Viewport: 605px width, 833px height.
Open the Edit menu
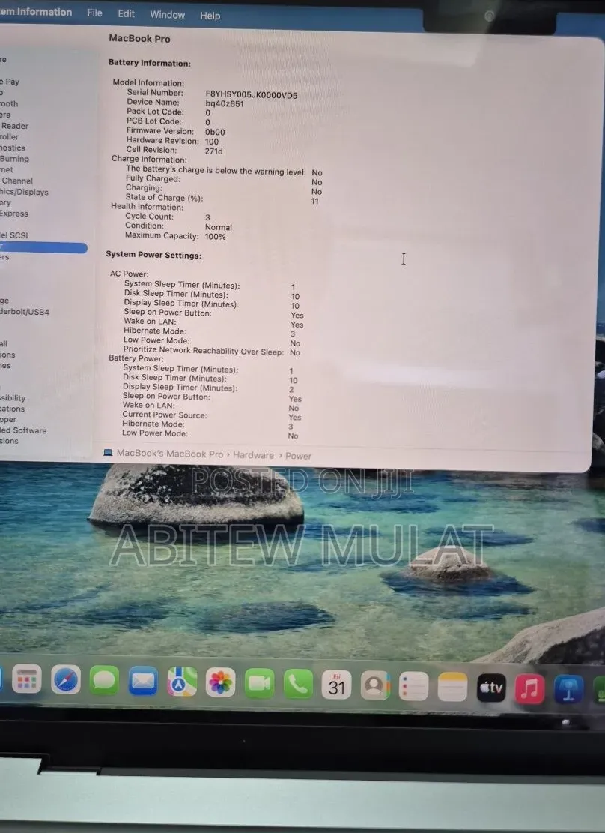tap(126, 13)
